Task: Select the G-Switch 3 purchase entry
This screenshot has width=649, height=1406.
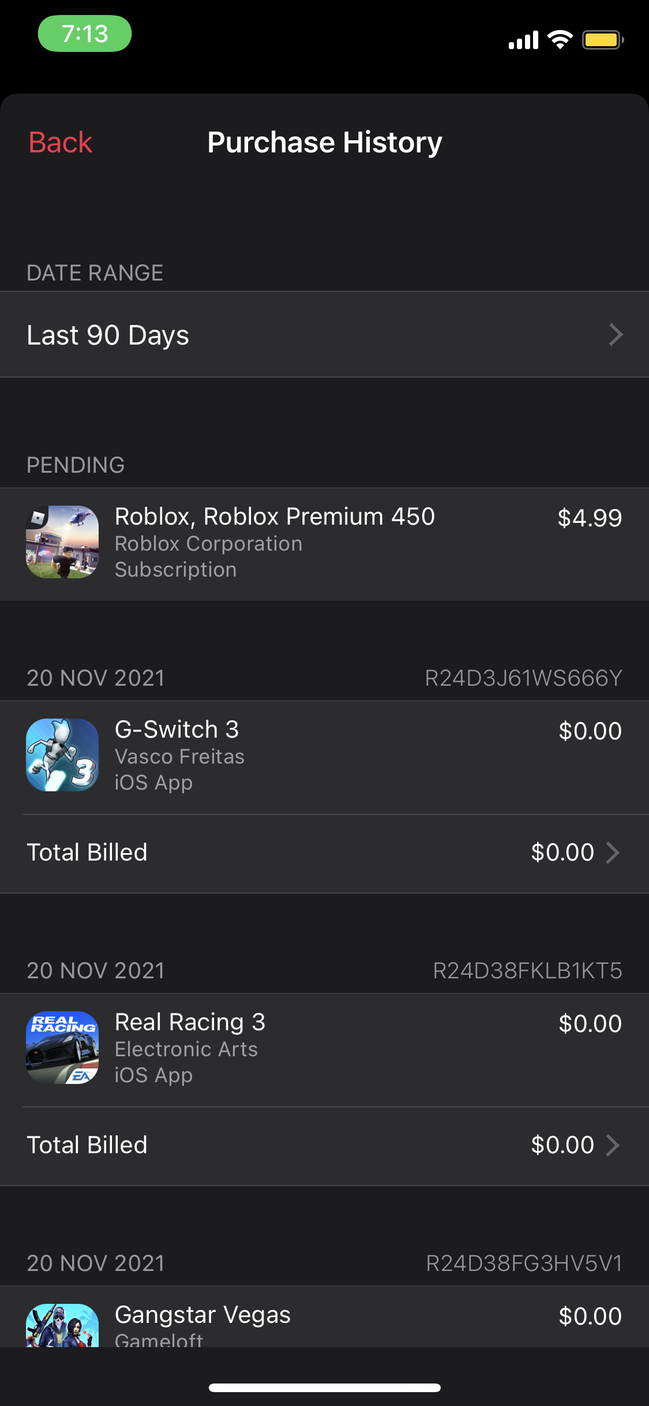Action: 324,757
